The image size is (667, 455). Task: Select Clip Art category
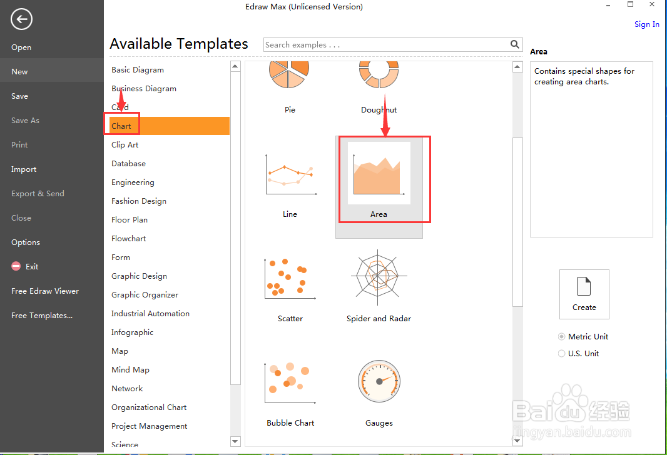[x=125, y=144]
